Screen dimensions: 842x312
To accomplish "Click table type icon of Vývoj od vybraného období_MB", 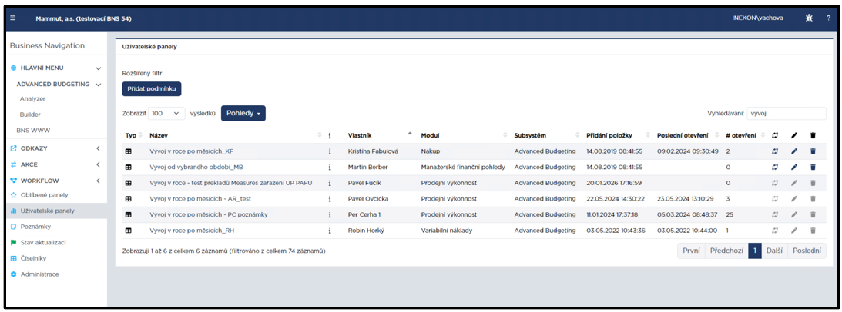I will (129, 168).
